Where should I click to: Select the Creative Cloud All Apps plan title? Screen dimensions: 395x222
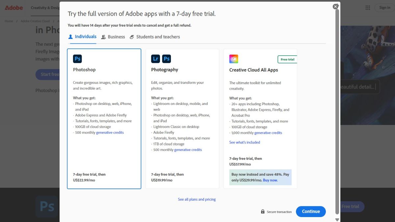(253, 70)
